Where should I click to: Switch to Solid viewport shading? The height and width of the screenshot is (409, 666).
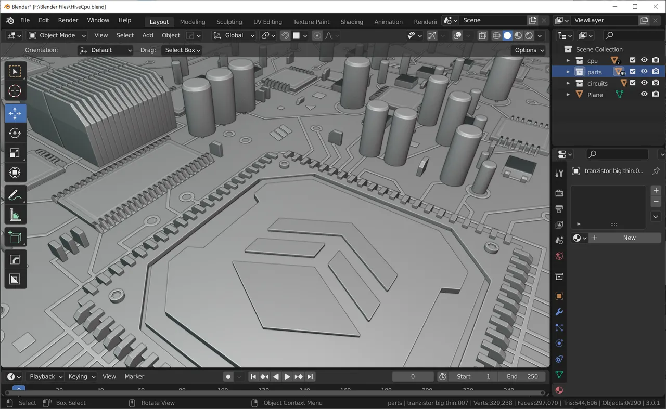[507, 35]
